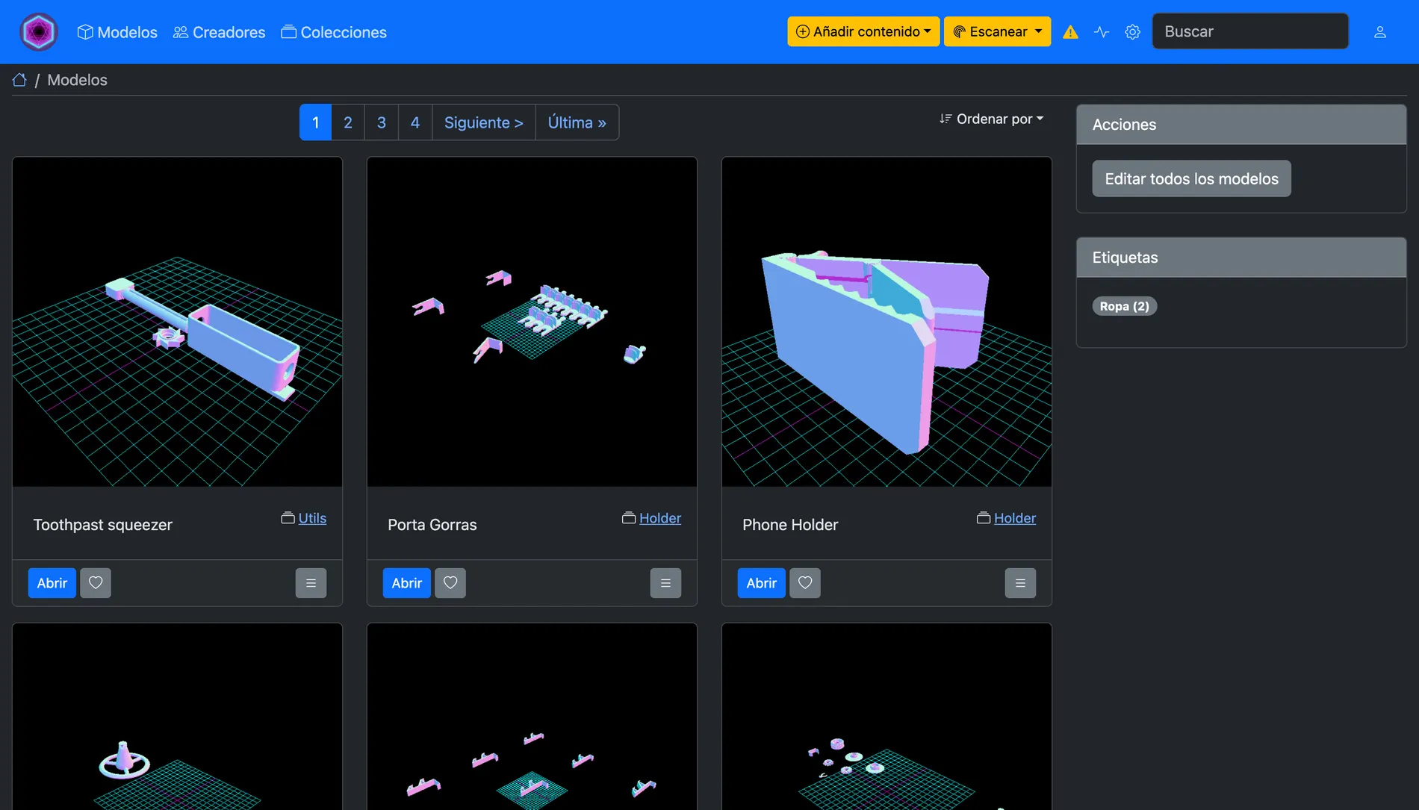Open the Phone Holder model with Abrir
The height and width of the screenshot is (810, 1419).
click(x=762, y=583)
